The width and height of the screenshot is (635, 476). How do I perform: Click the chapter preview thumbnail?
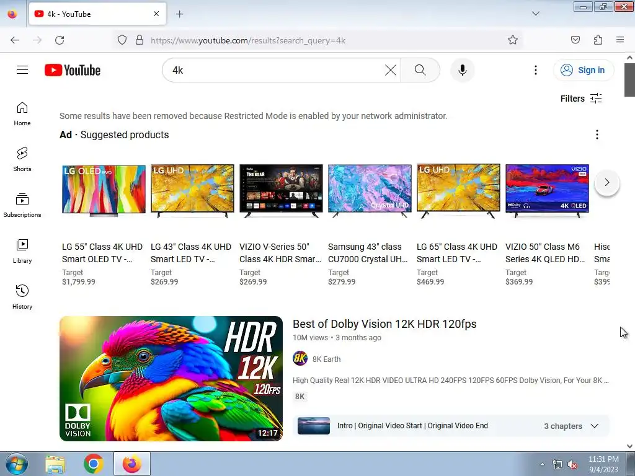click(313, 426)
